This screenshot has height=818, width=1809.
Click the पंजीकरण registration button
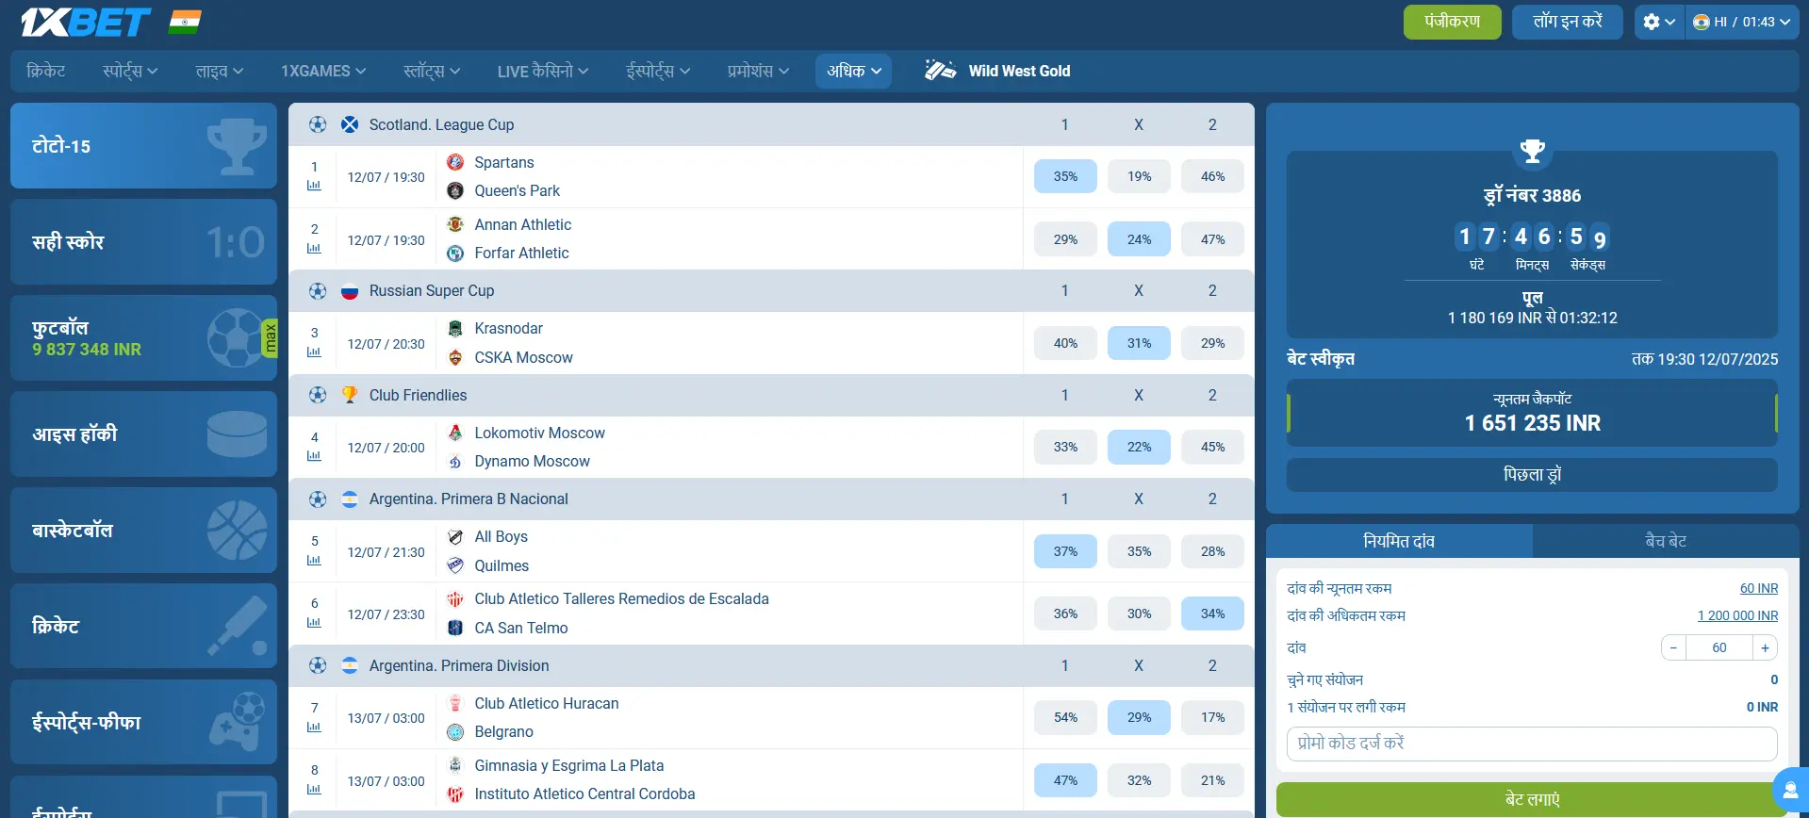pos(1452,22)
